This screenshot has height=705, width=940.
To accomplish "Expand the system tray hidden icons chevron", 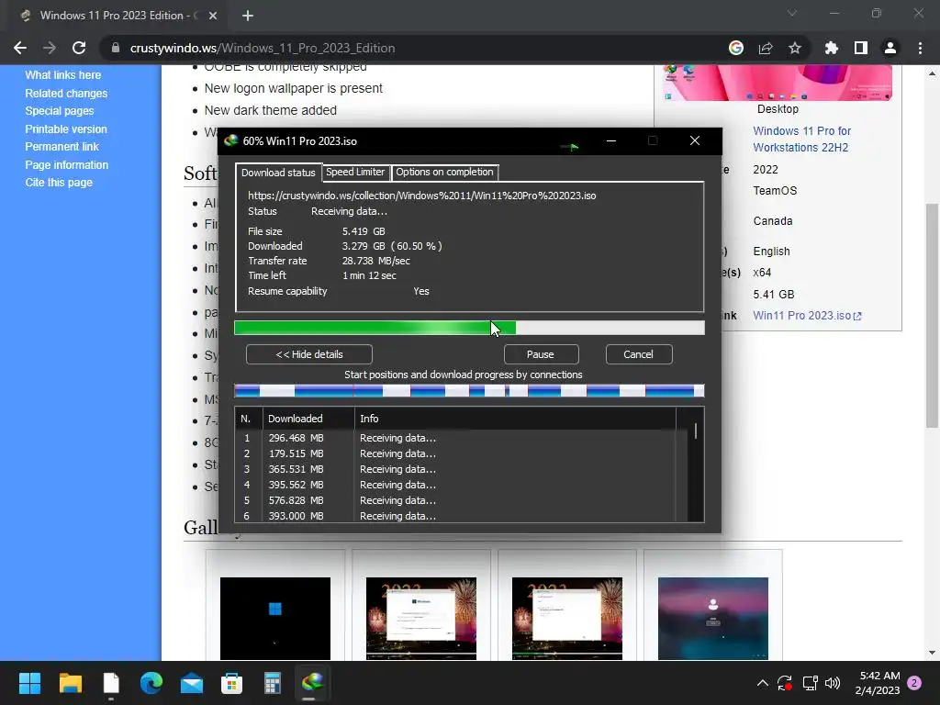I will 763,683.
